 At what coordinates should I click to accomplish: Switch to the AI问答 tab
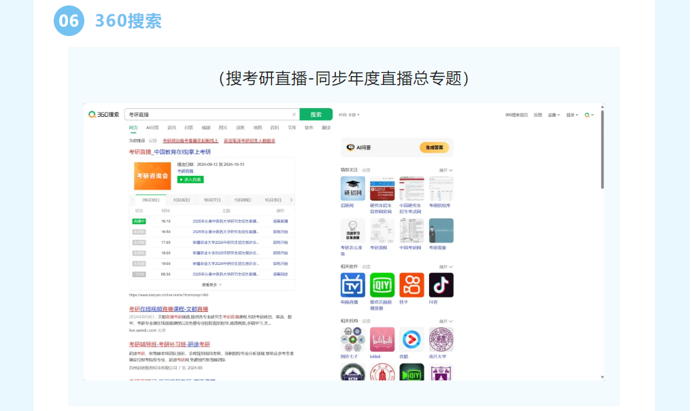[x=152, y=128]
